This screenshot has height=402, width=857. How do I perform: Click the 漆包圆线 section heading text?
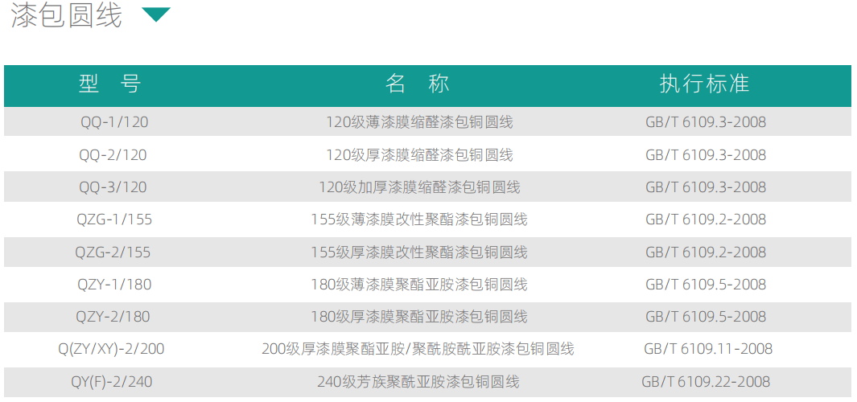pyautogui.click(x=67, y=14)
